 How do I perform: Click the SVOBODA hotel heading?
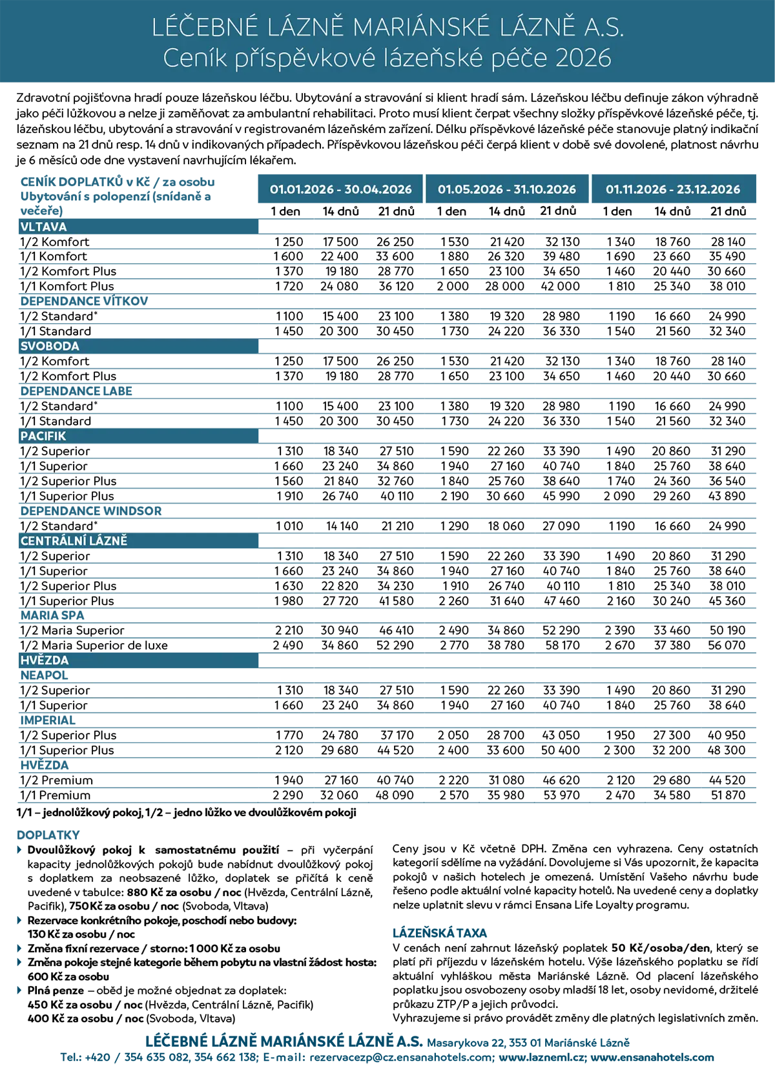click(x=50, y=346)
